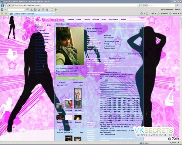The height and width of the screenshot is (145, 182).
Task: Click the green 100% profile progress bar
Action: [x=70, y=78]
